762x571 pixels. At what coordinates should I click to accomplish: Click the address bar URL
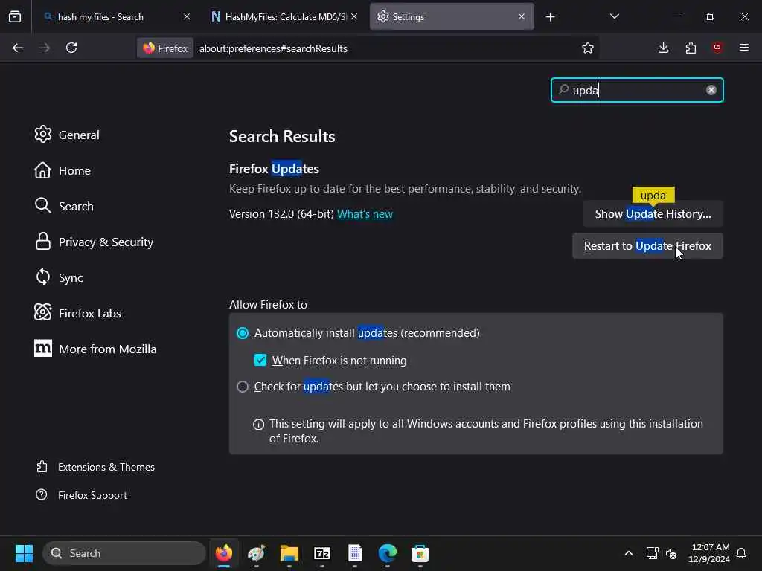[273, 48]
